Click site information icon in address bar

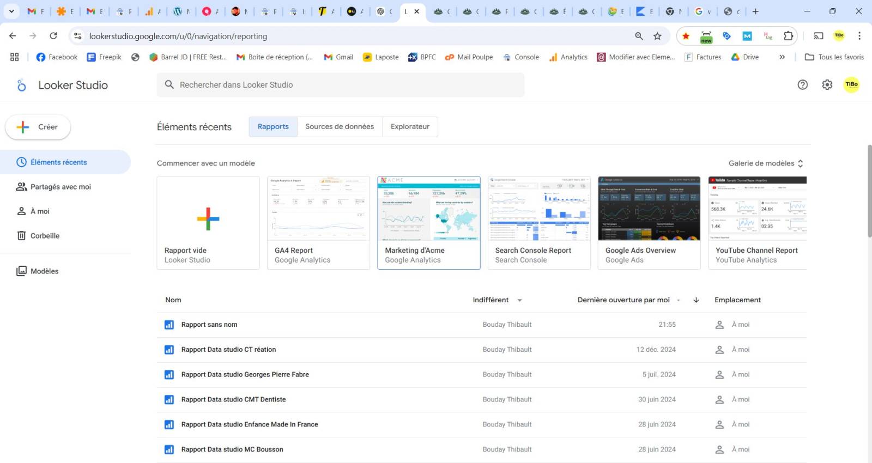tap(78, 36)
